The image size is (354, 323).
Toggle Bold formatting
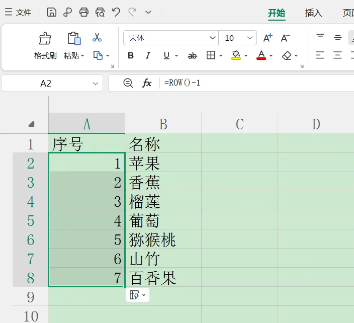click(x=131, y=55)
